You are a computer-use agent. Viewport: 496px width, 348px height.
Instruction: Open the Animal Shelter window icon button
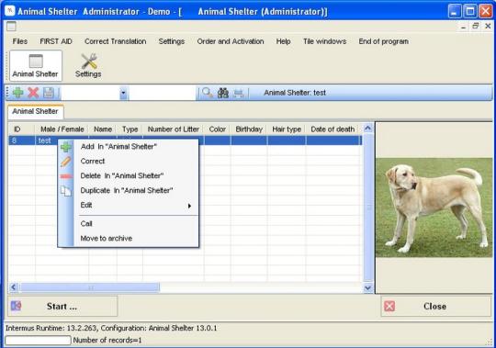click(x=36, y=66)
